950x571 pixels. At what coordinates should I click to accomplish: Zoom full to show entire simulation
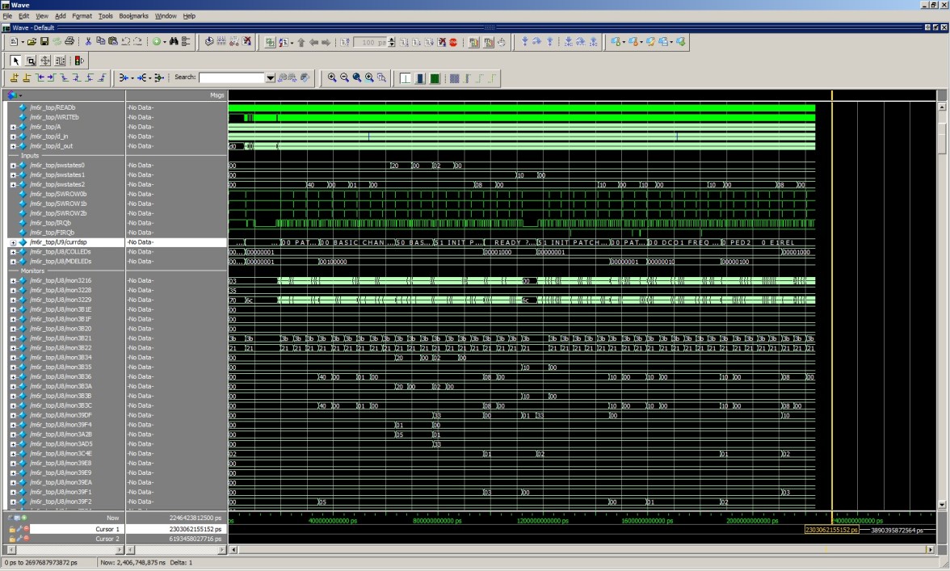pyautogui.click(x=357, y=78)
